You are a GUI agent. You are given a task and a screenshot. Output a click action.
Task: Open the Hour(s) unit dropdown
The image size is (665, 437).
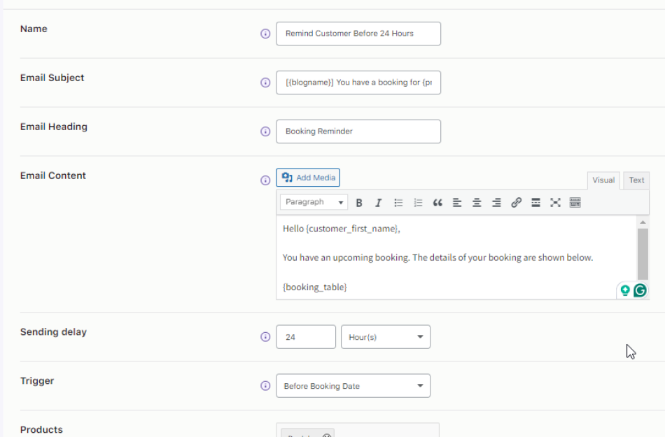click(385, 336)
